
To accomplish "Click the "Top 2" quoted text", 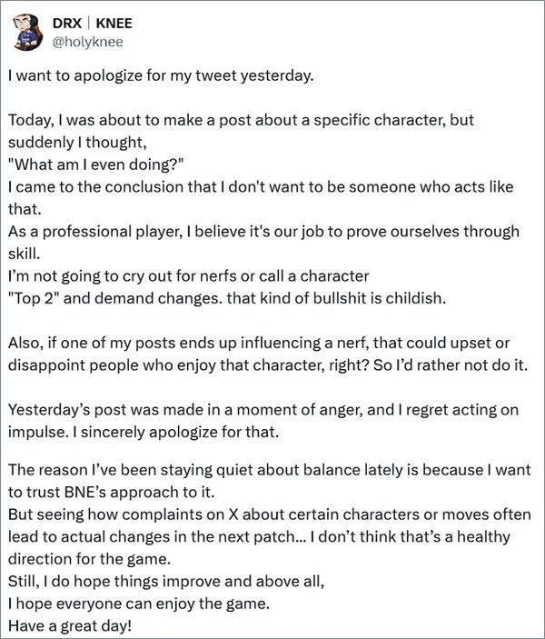I will tap(37, 296).
